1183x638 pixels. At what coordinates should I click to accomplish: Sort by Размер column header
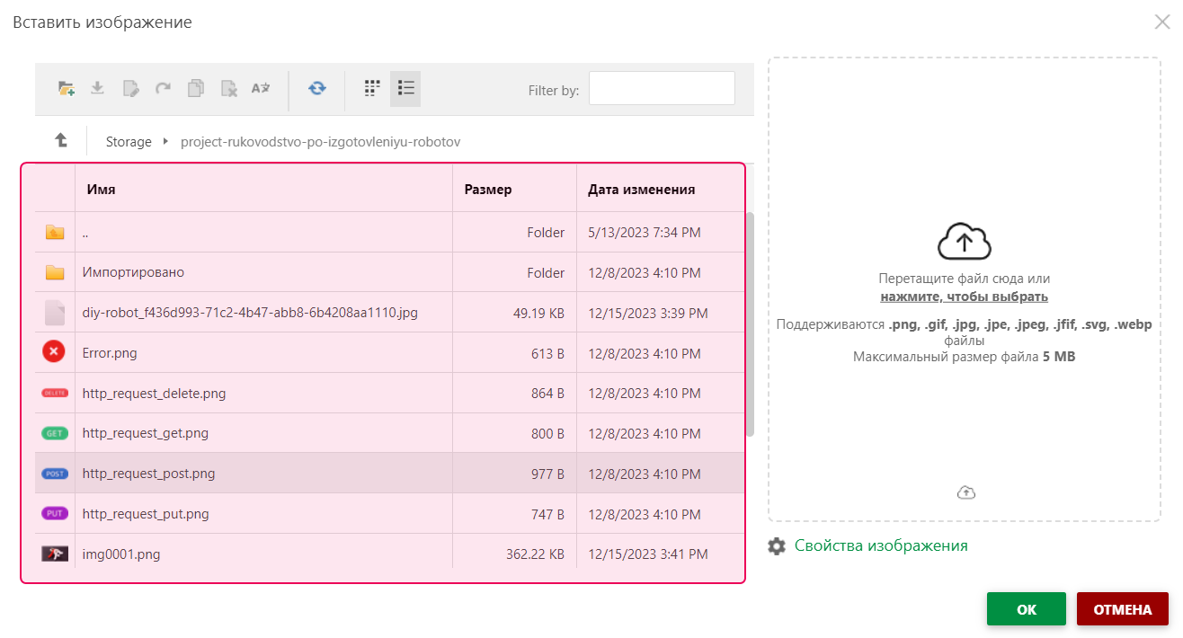[x=487, y=190]
